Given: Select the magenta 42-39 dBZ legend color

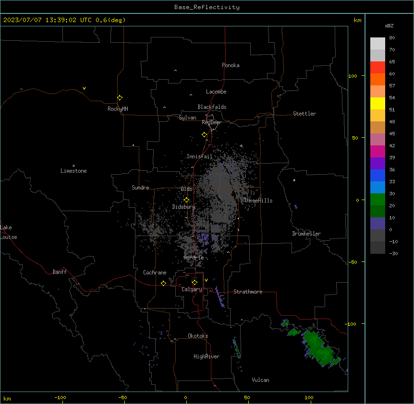Looking at the screenshot, I should click(377, 151).
